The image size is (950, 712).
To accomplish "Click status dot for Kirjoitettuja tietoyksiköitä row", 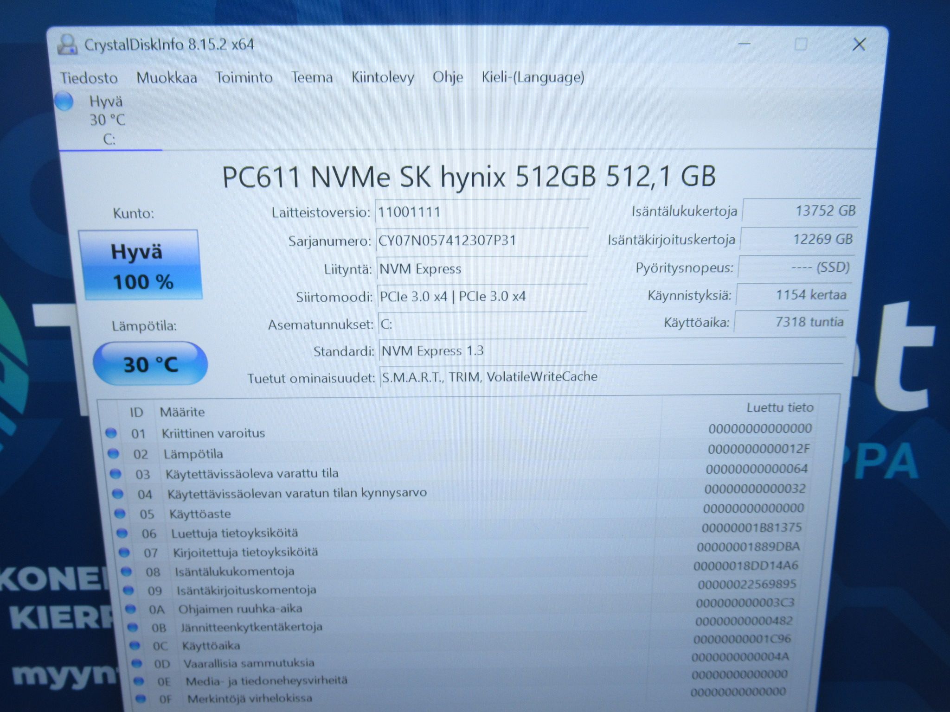I will pyautogui.click(x=124, y=552).
